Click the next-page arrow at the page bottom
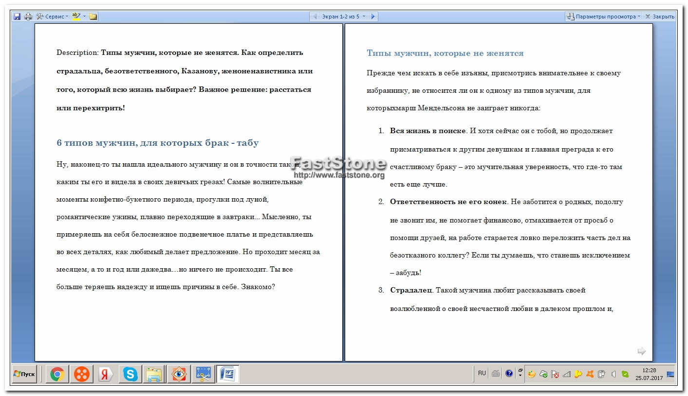The width and height of the screenshot is (688, 396). pyautogui.click(x=642, y=351)
